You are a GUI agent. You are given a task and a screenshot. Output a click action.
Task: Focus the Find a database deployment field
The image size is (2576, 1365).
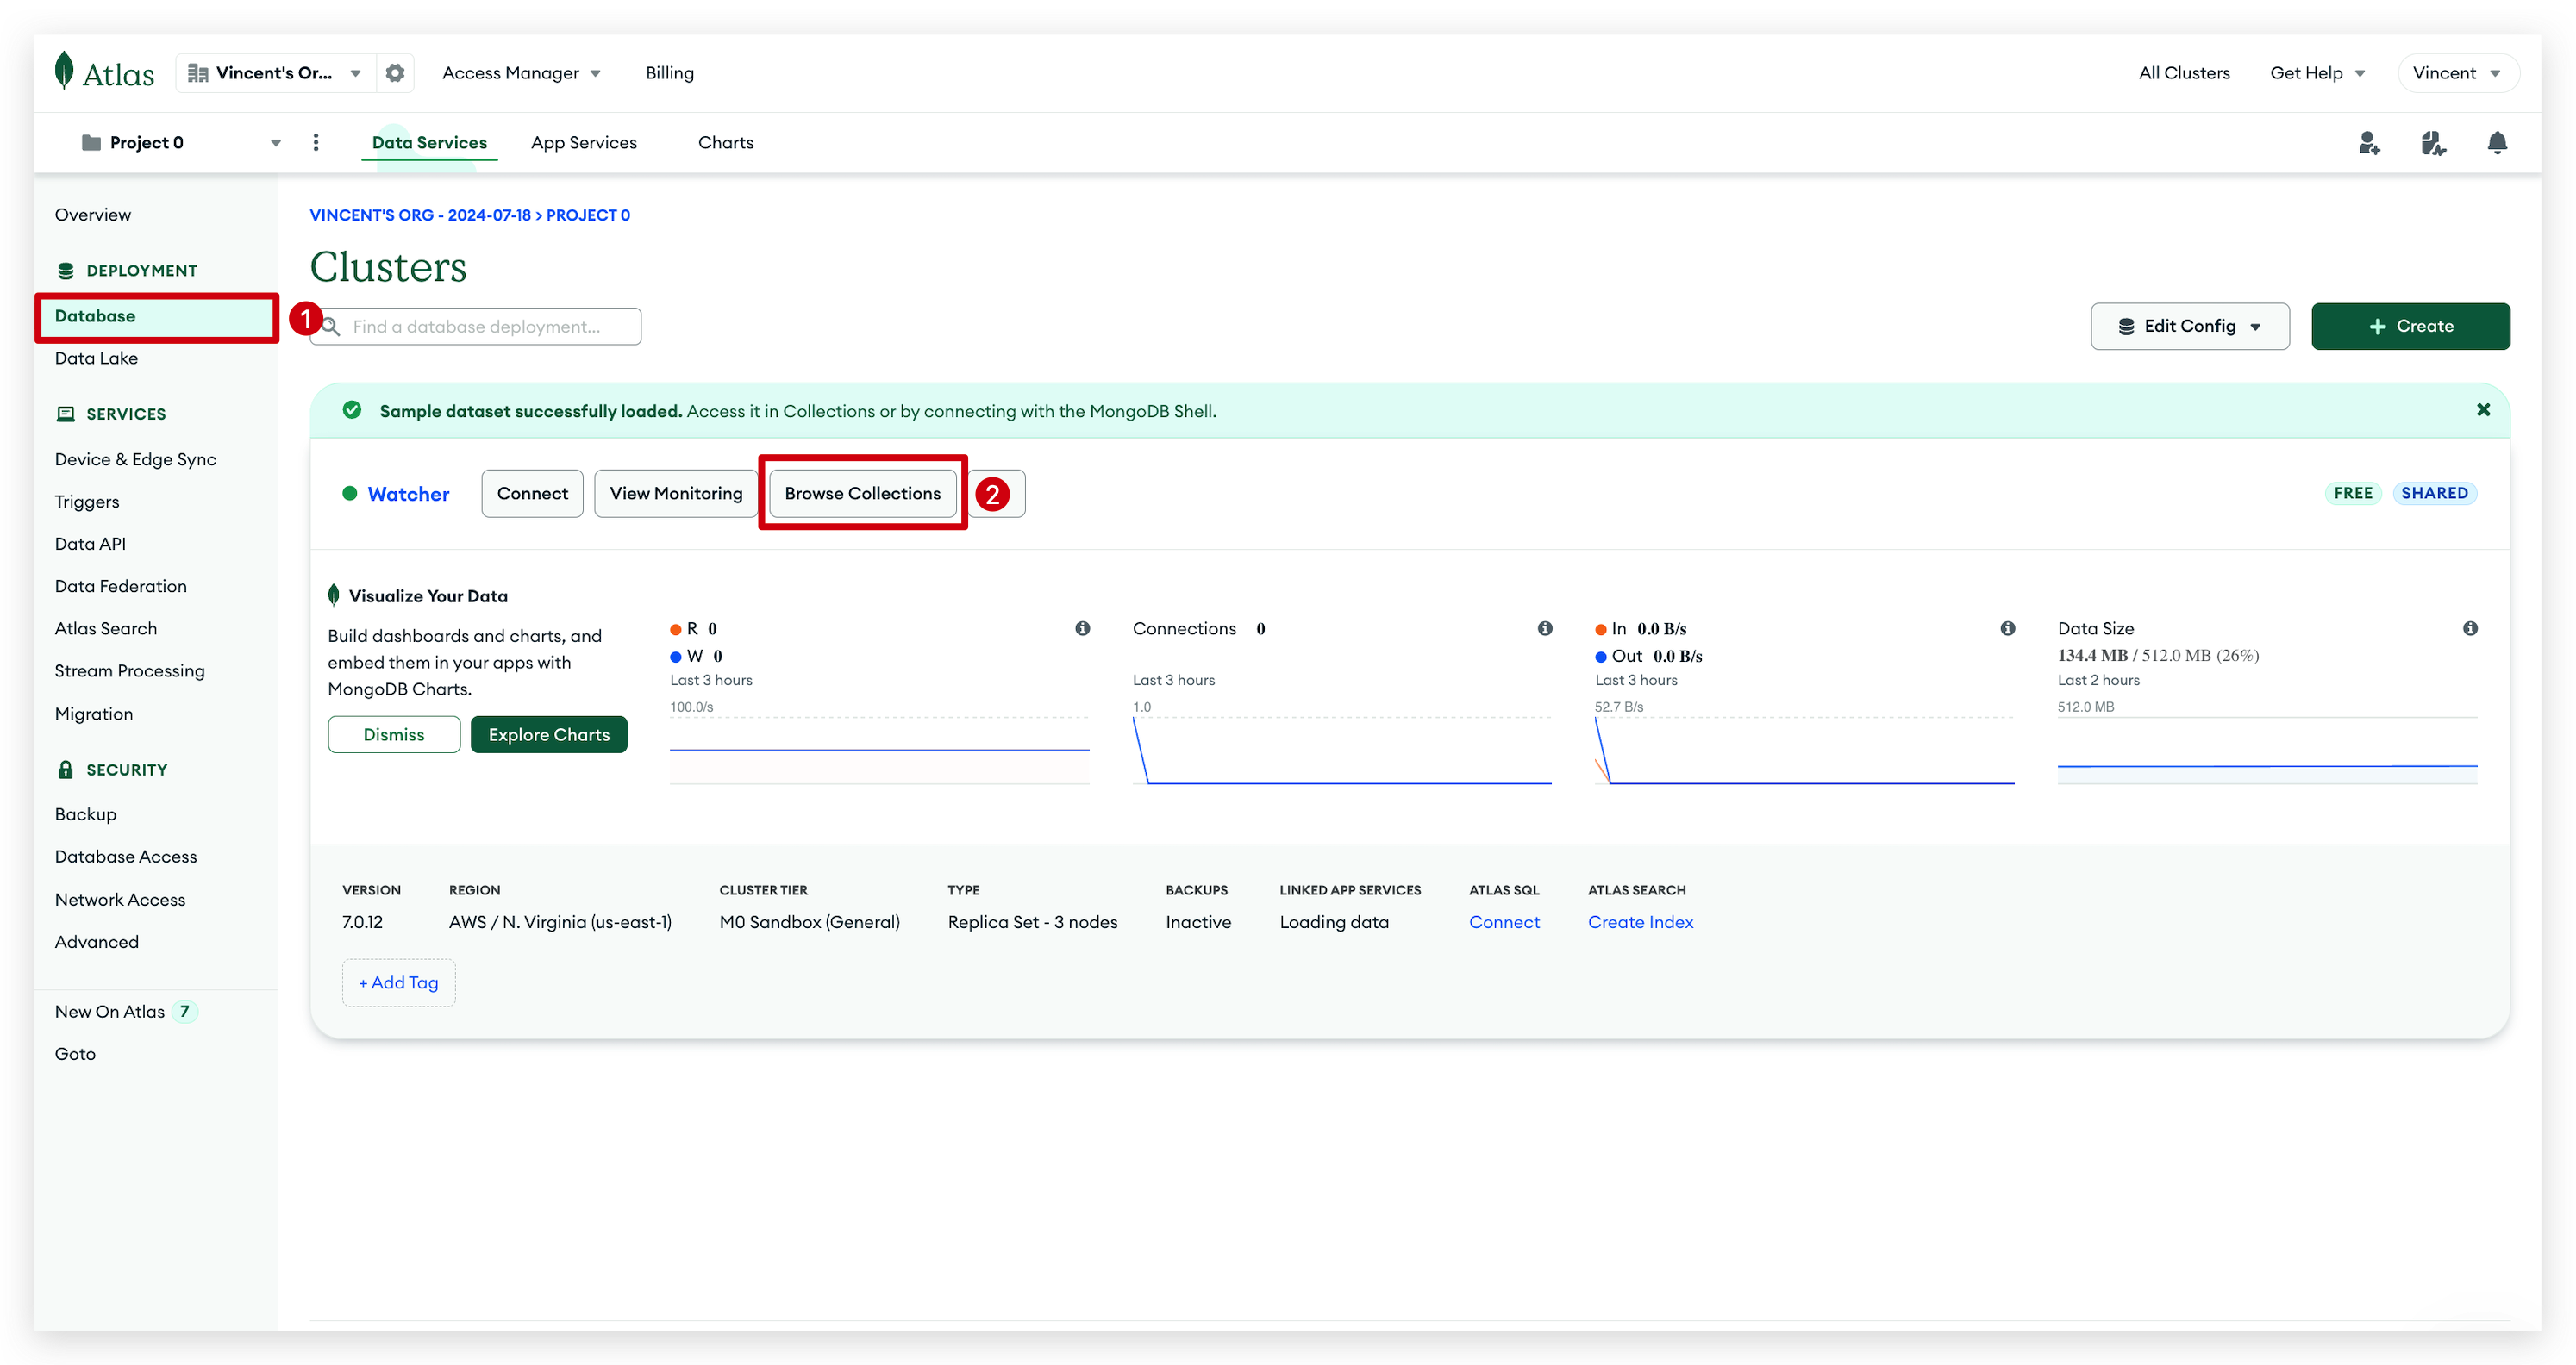click(x=475, y=327)
